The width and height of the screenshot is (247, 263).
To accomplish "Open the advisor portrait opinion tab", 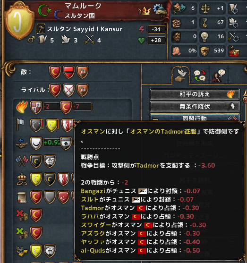I will click(219, 76).
